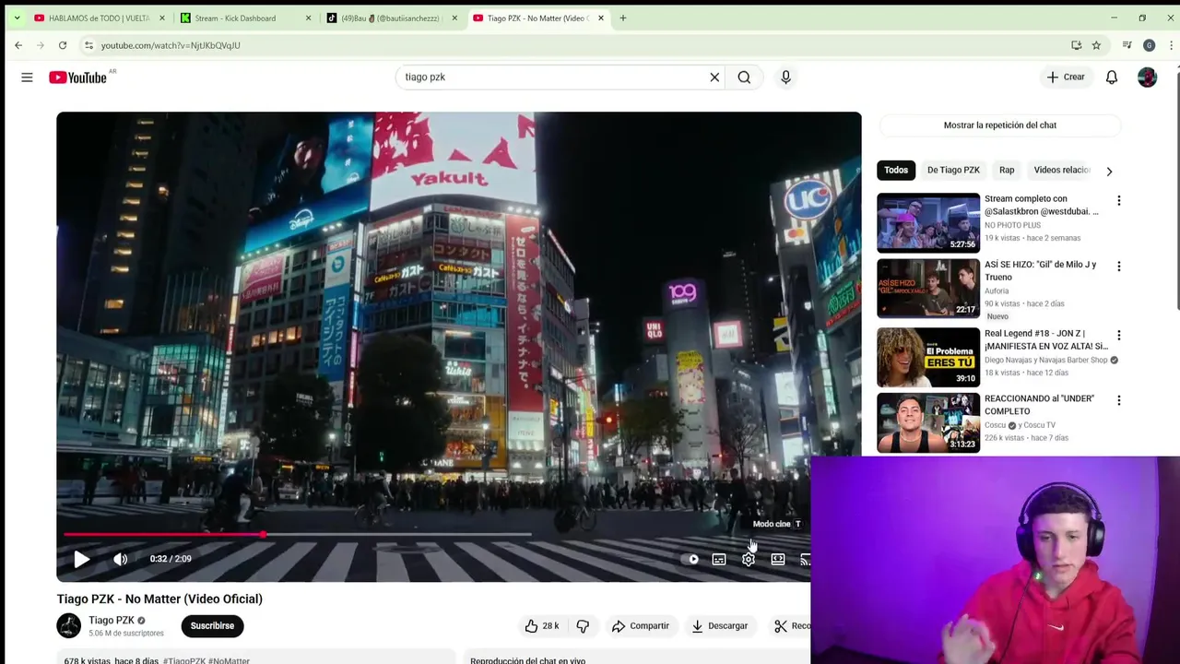Open Chrome profile G avatar
The image size is (1180, 664).
(x=1149, y=45)
